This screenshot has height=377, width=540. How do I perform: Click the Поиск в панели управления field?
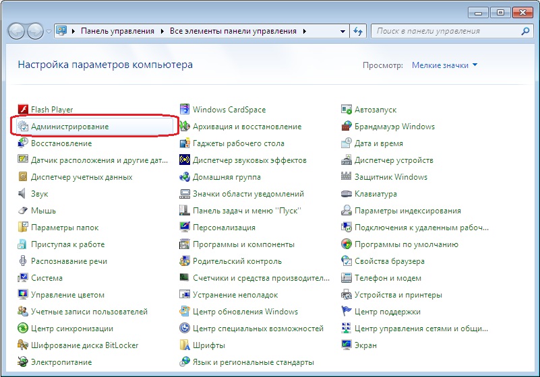point(445,31)
